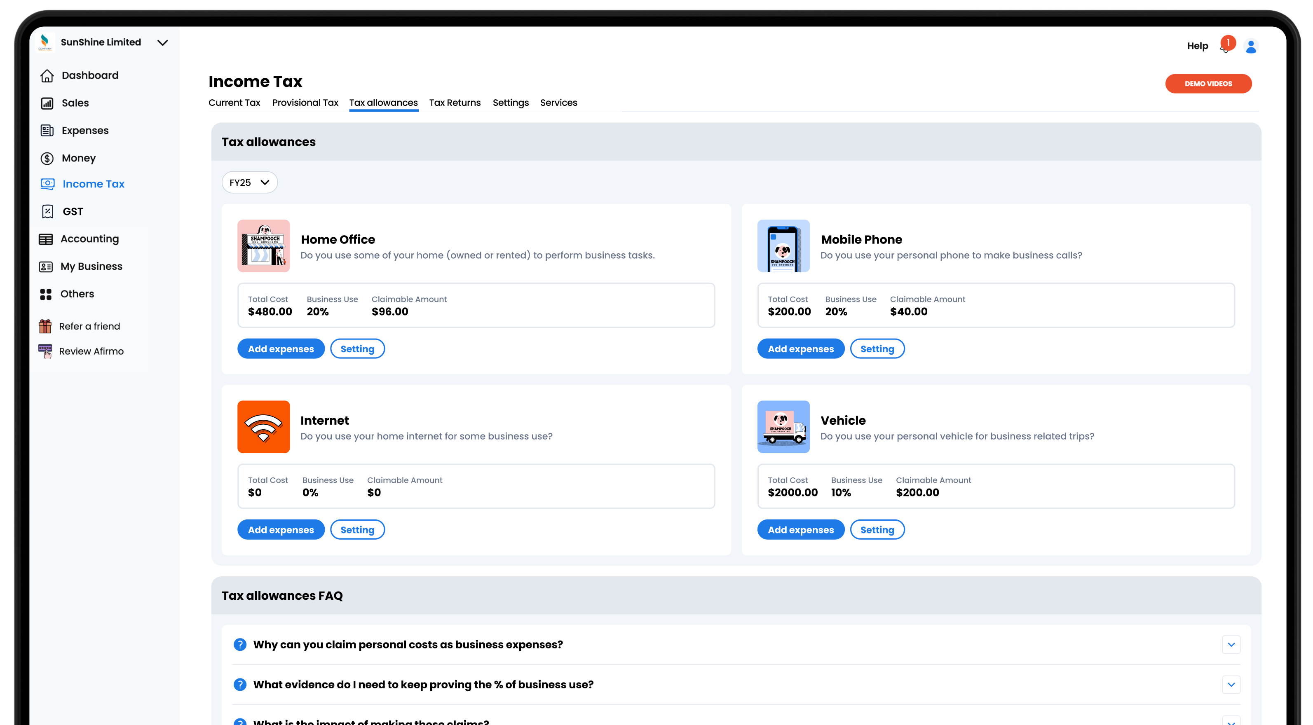Open the FY25 financial year dropdown
1313x725 pixels.
(x=249, y=182)
